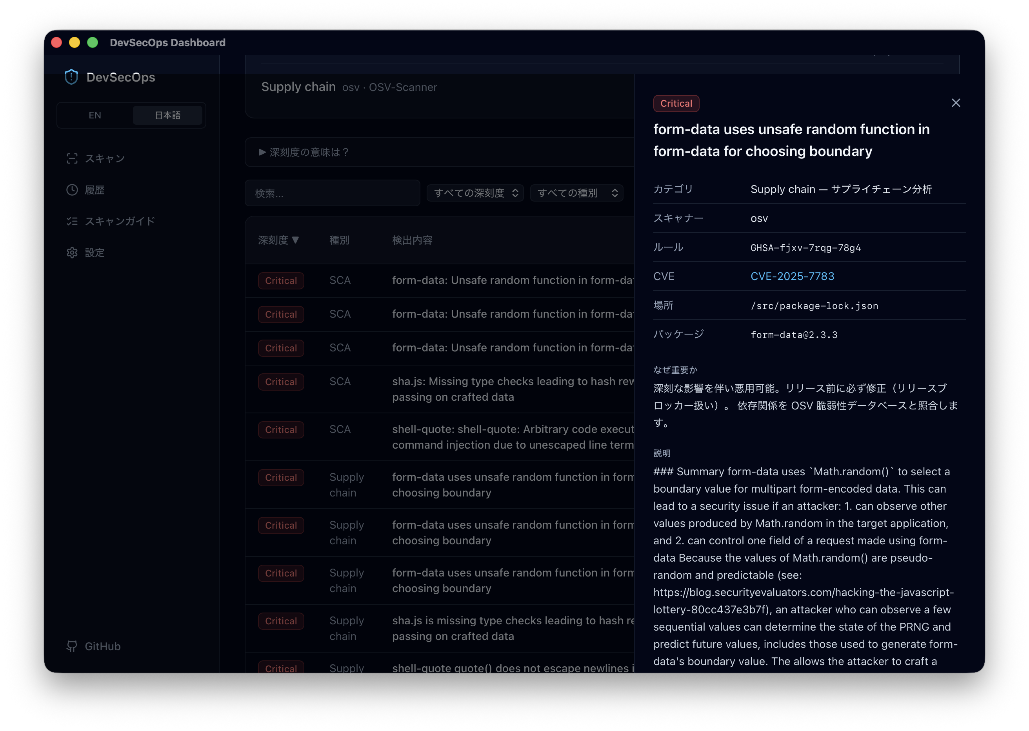The height and width of the screenshot is (731, 1029).
Task: Click package value form-data@2.3.3
Action: [x=794, y=335]
